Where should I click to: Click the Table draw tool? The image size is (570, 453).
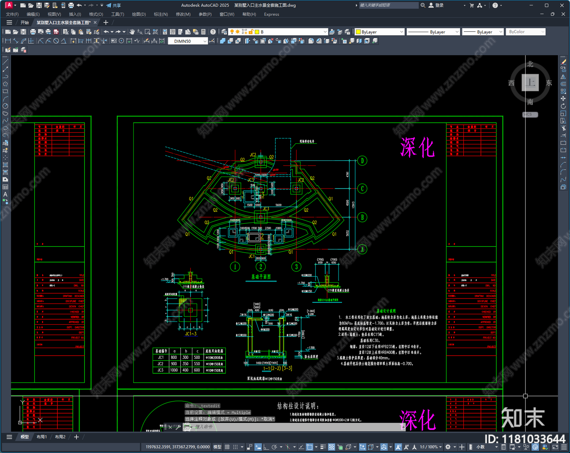point(5,187)
